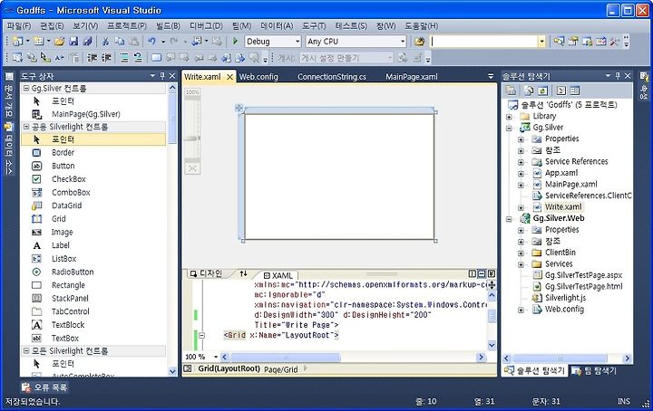
Task: Click the find text input box
Action: [484, 41]
